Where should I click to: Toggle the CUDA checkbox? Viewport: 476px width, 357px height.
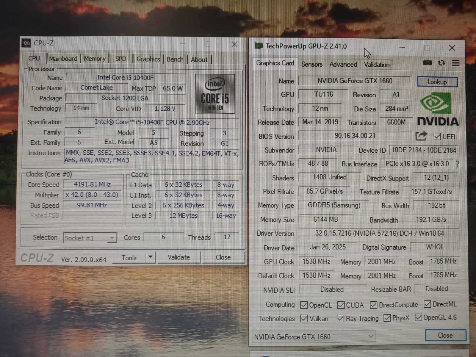[x=341, y=305]
